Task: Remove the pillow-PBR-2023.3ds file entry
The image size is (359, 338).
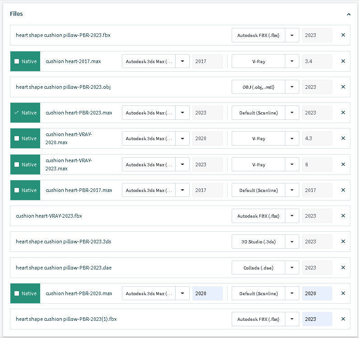Action: pyautogui.click(x=343, y=242)
